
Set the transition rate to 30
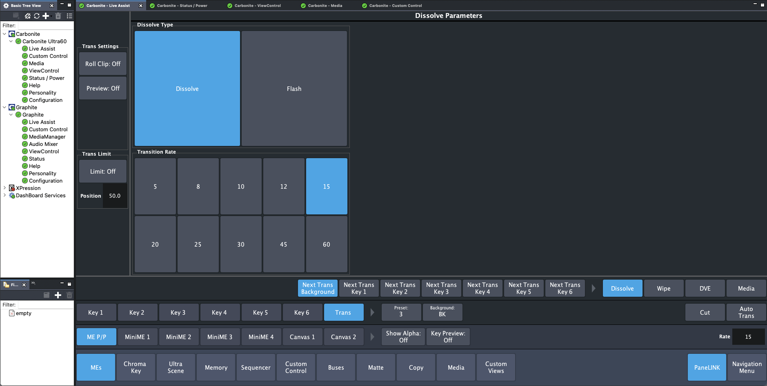pyautogui.click(x=241, y=245)
